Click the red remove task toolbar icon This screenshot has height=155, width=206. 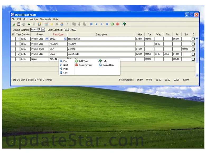click(118, 24)
